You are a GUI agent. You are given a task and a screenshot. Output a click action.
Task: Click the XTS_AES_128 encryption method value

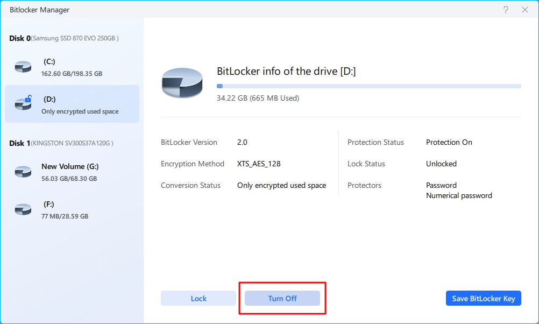coord(259,164)
